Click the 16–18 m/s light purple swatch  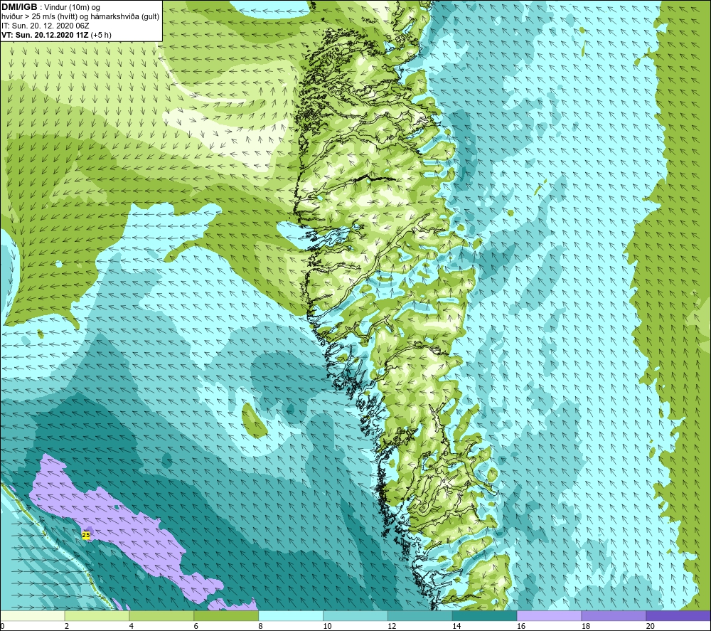(x=549, y=615)
